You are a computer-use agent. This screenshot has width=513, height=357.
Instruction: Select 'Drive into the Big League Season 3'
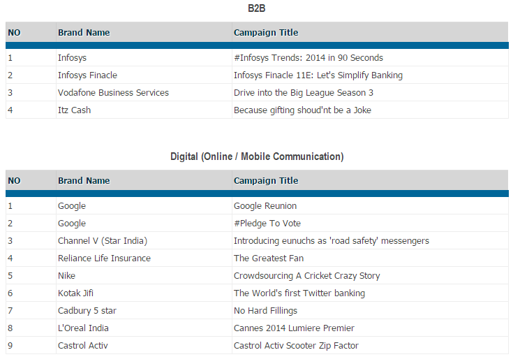coord(303,93)
